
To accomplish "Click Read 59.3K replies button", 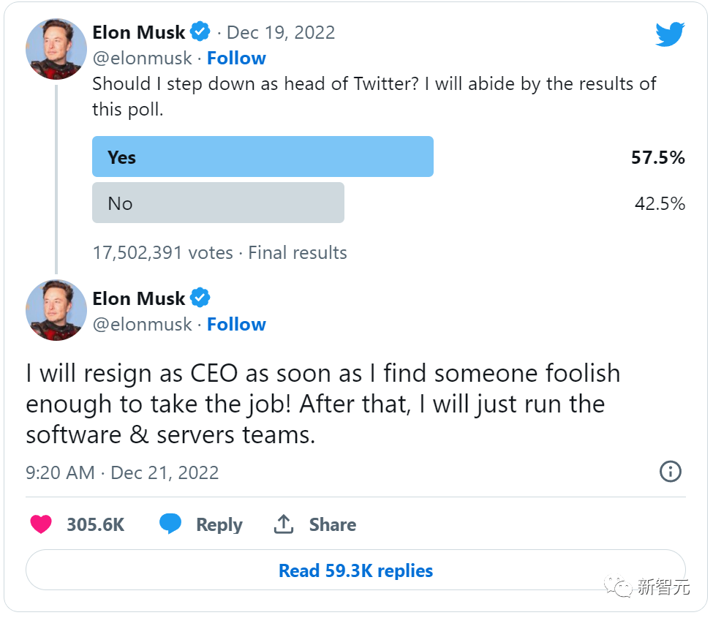I will [355, 570].
